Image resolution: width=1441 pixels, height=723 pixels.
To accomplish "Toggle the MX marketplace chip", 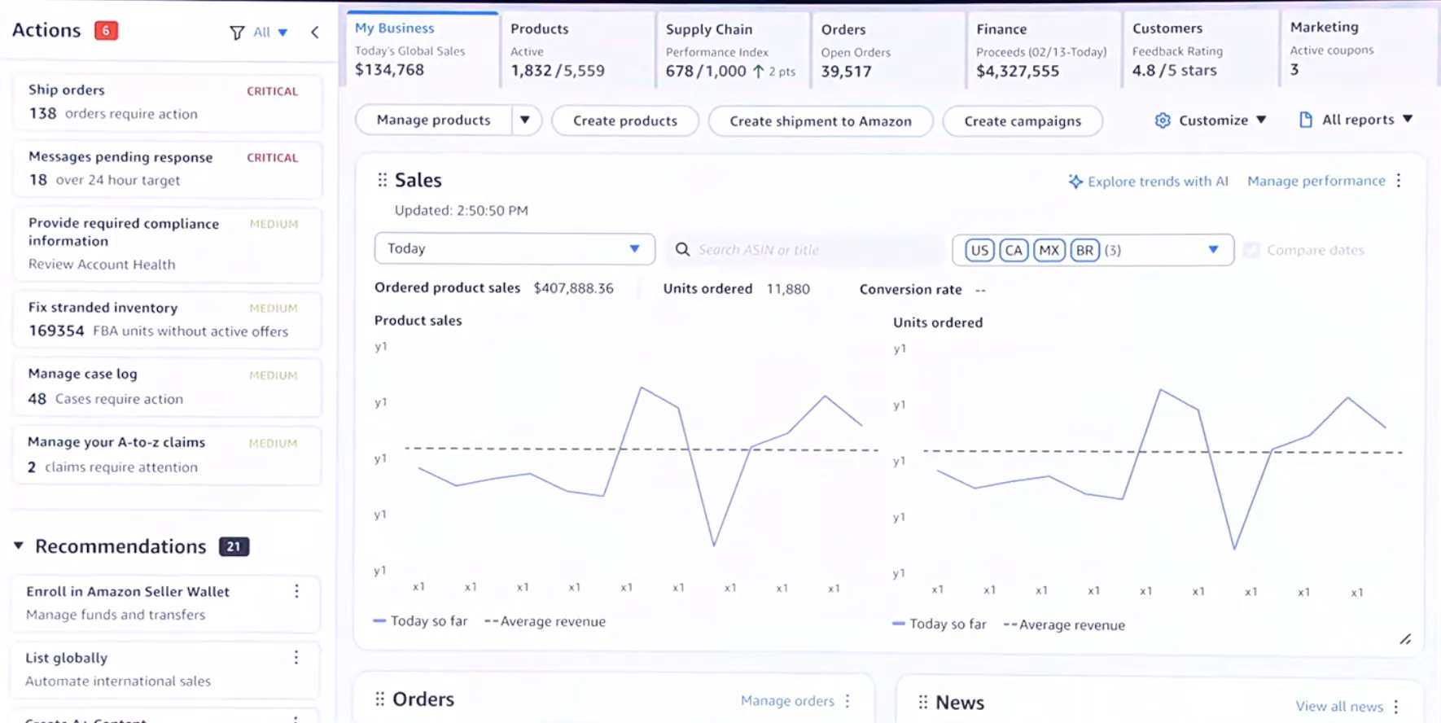I will point(1049,250).
